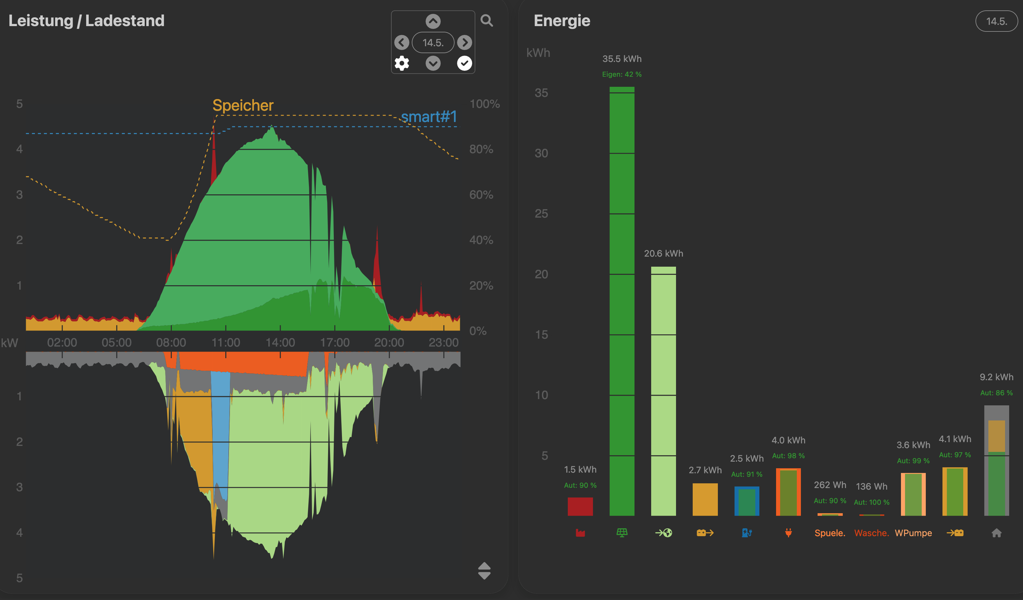Toggle the Speicher charge level legend
This screenshot has width=1023, height=600.
[x=243, y=105]
